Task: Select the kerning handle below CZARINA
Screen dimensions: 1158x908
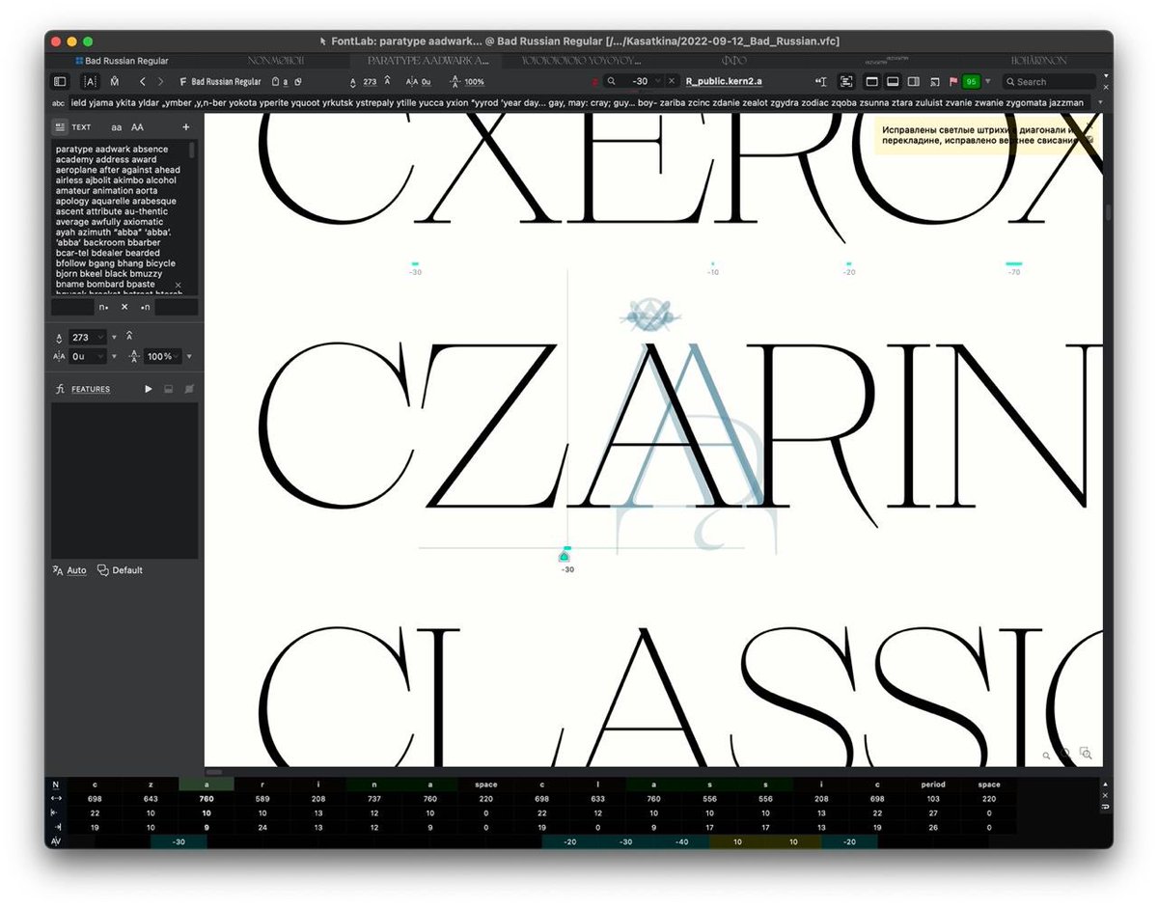Action: point(565,556)
